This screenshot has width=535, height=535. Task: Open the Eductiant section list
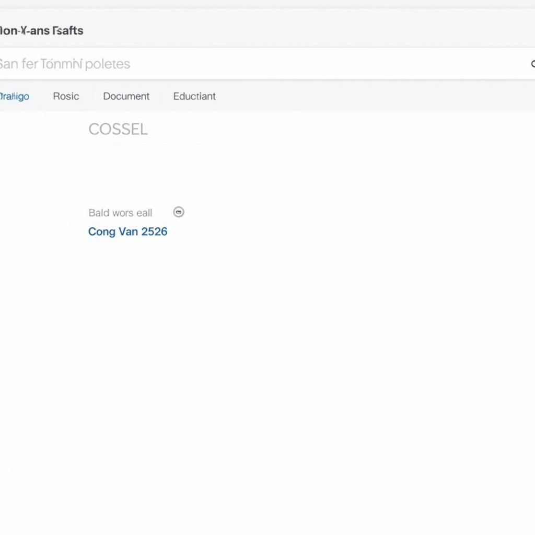[x=194, y=96]
